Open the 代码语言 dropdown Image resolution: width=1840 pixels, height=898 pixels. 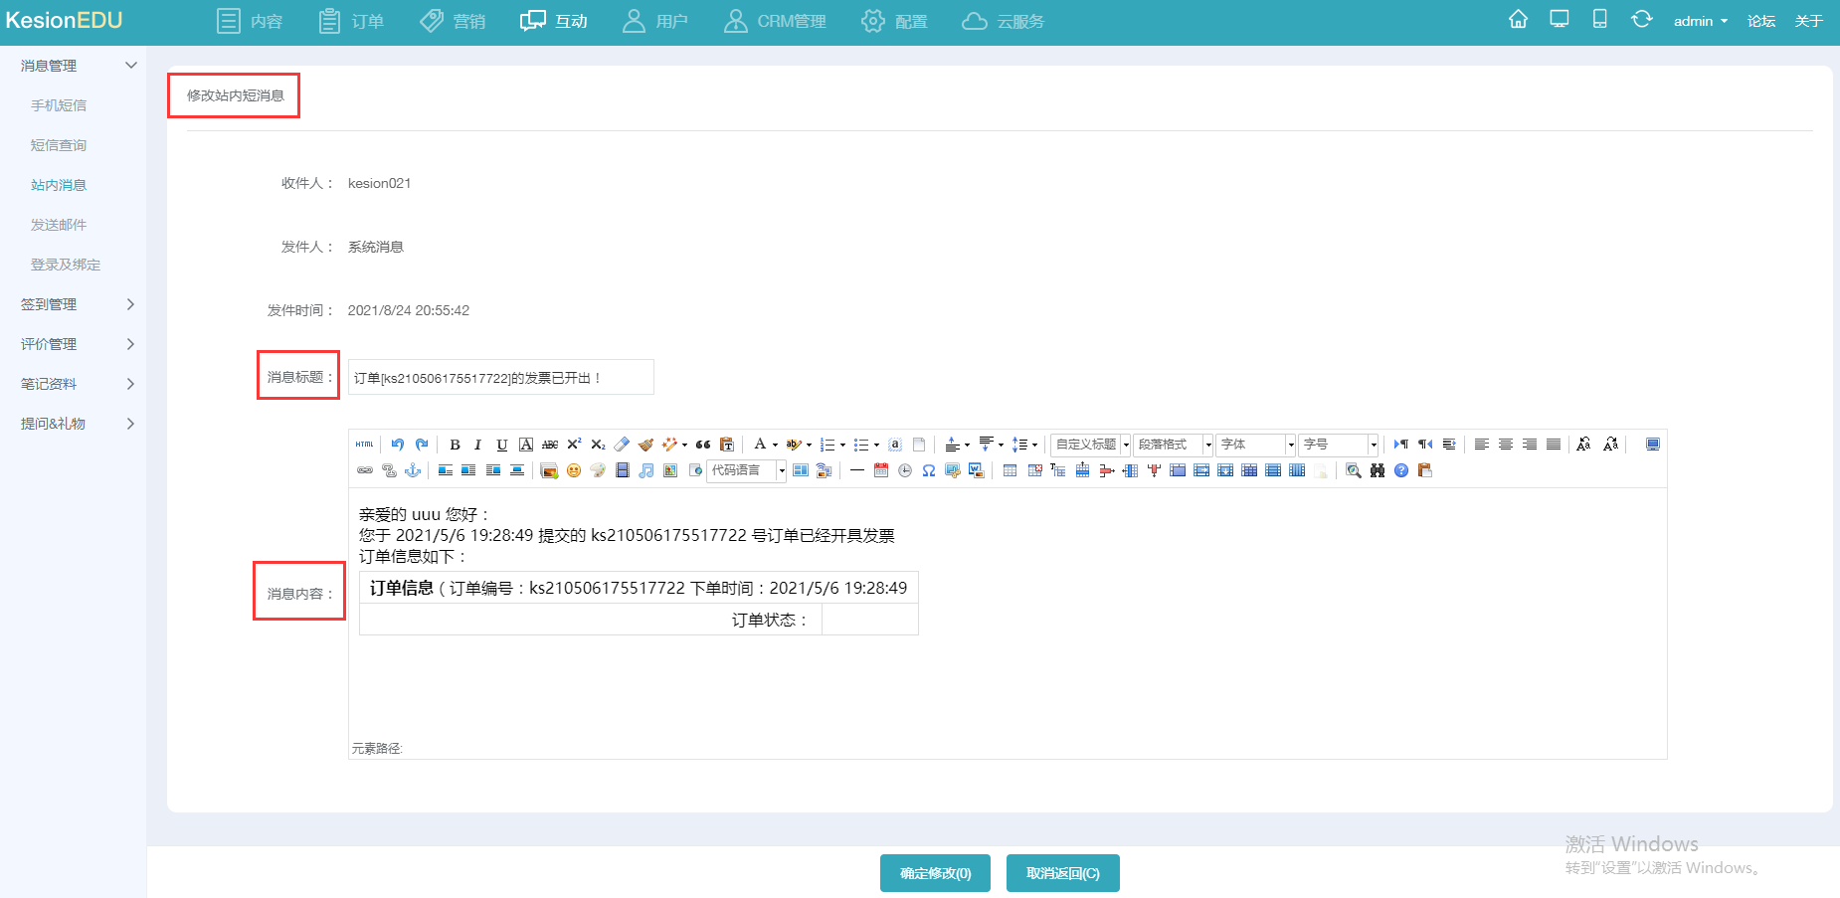pyautogui.click(x=747, y=470)
